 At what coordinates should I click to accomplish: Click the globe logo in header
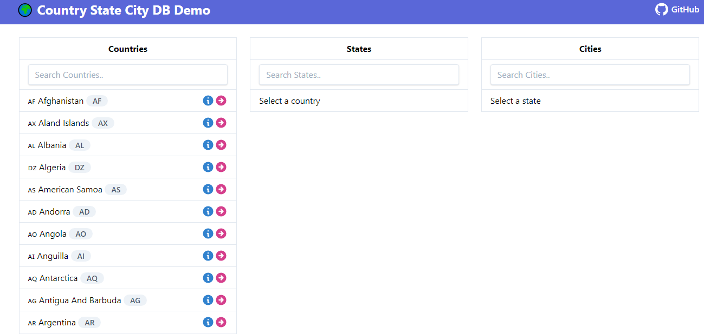(25, 10)
